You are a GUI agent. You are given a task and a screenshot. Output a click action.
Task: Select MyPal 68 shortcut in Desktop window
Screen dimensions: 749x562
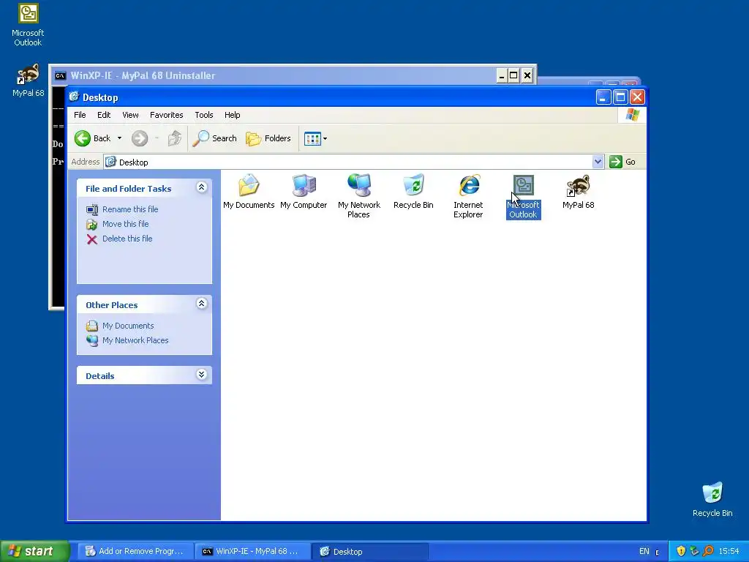pyautogui.click(x=578, y=185)
